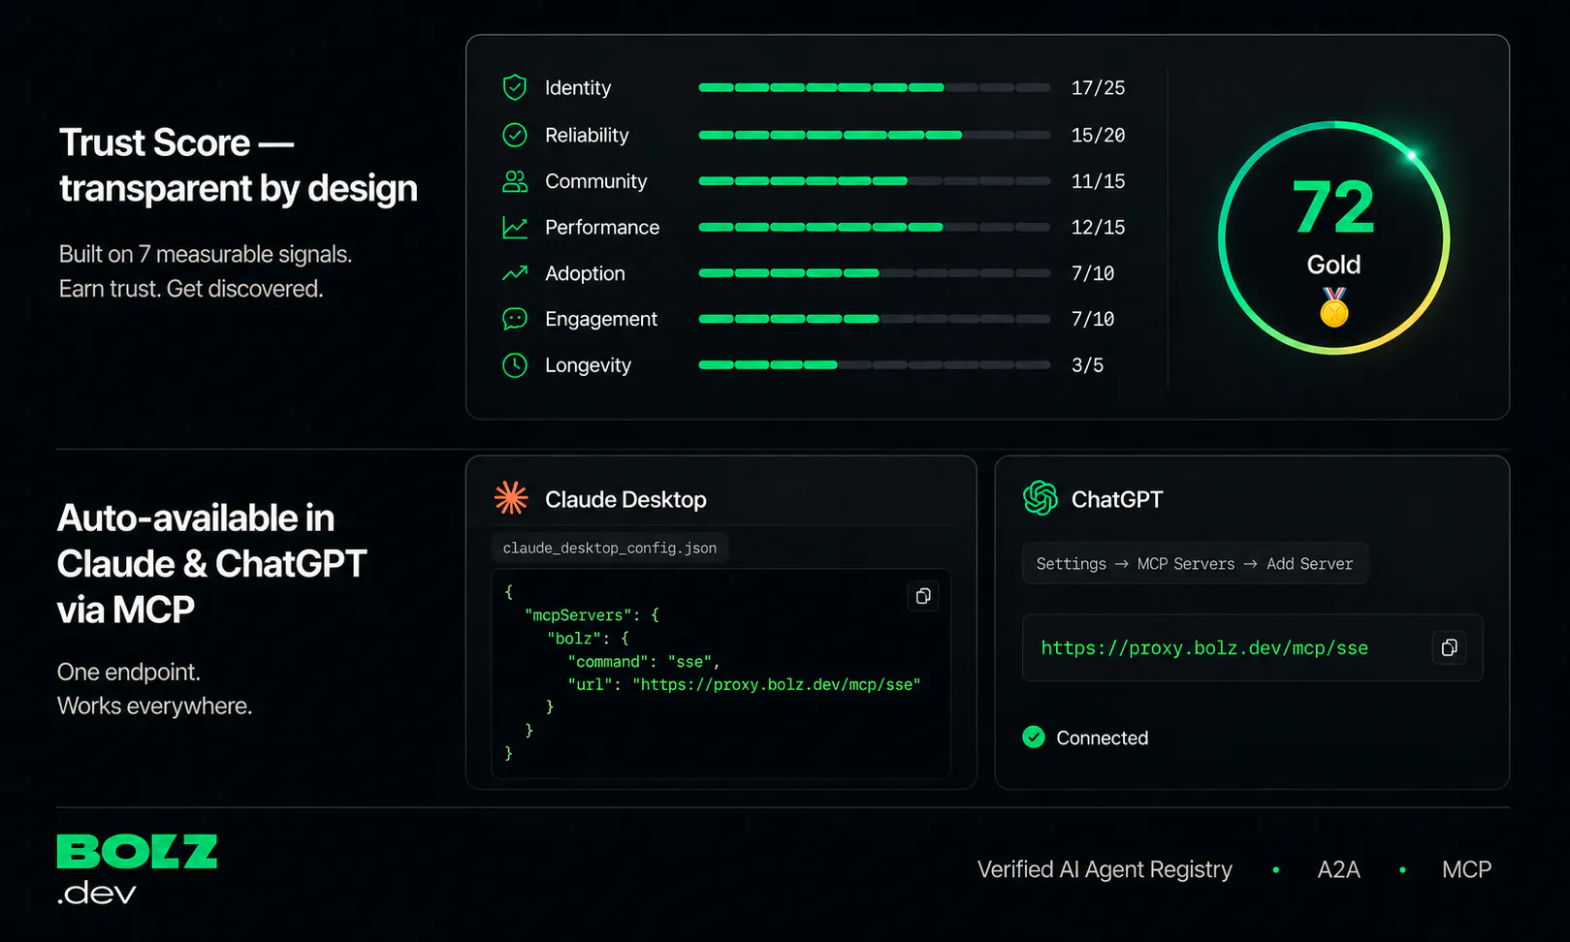The image size is (1570, 942).
Task: Click the Adoption score progress bar
Action: click(x=874, y=273)
